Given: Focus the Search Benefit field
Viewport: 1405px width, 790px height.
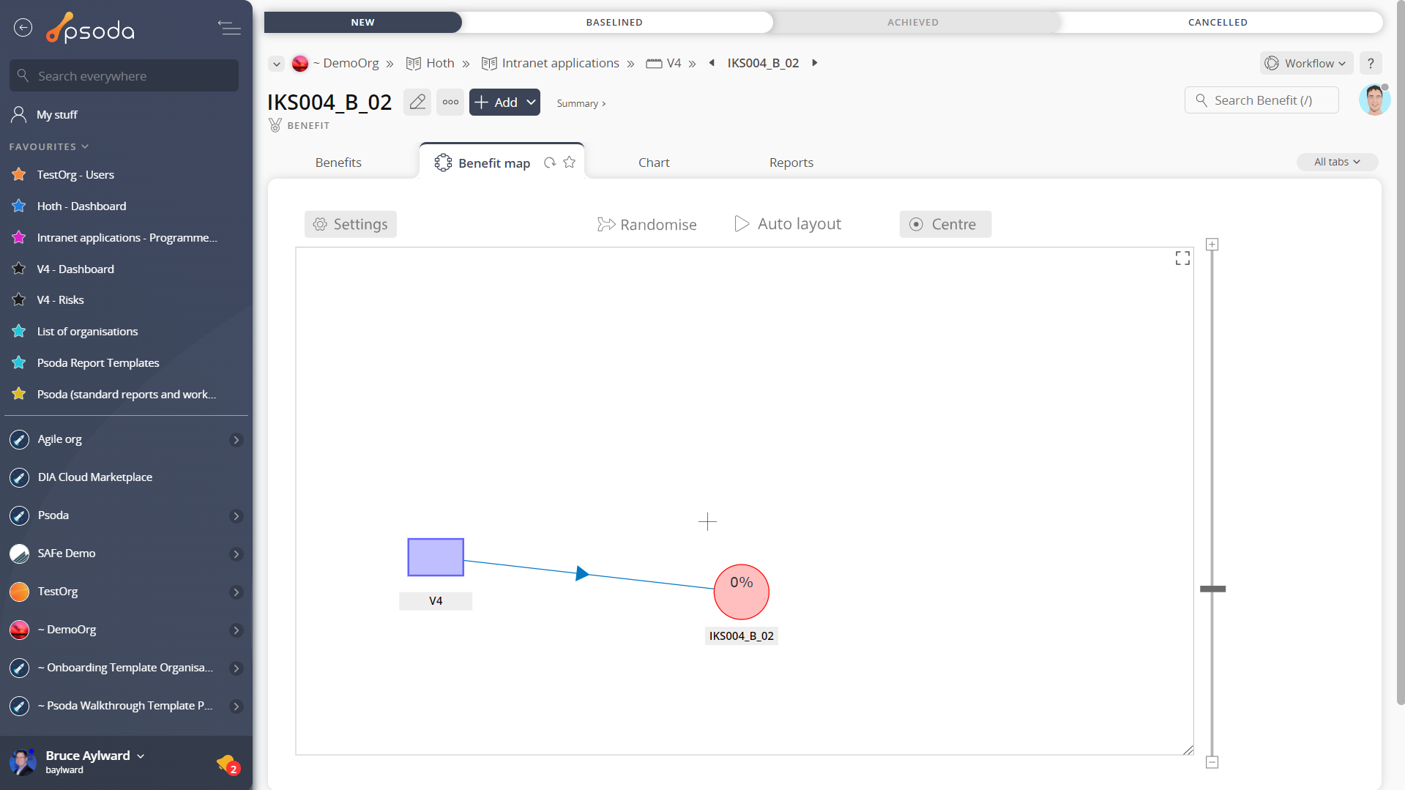Looking at the screenshot, I should (x=1261, y=100).
